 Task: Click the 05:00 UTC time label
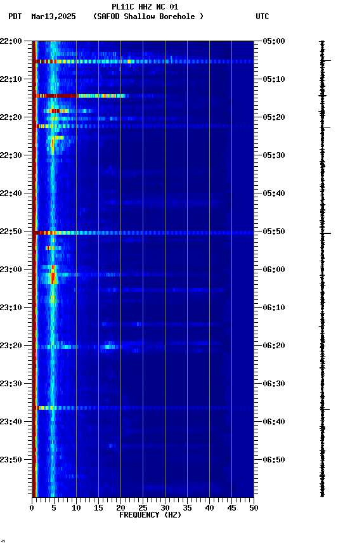click(274, 41)
